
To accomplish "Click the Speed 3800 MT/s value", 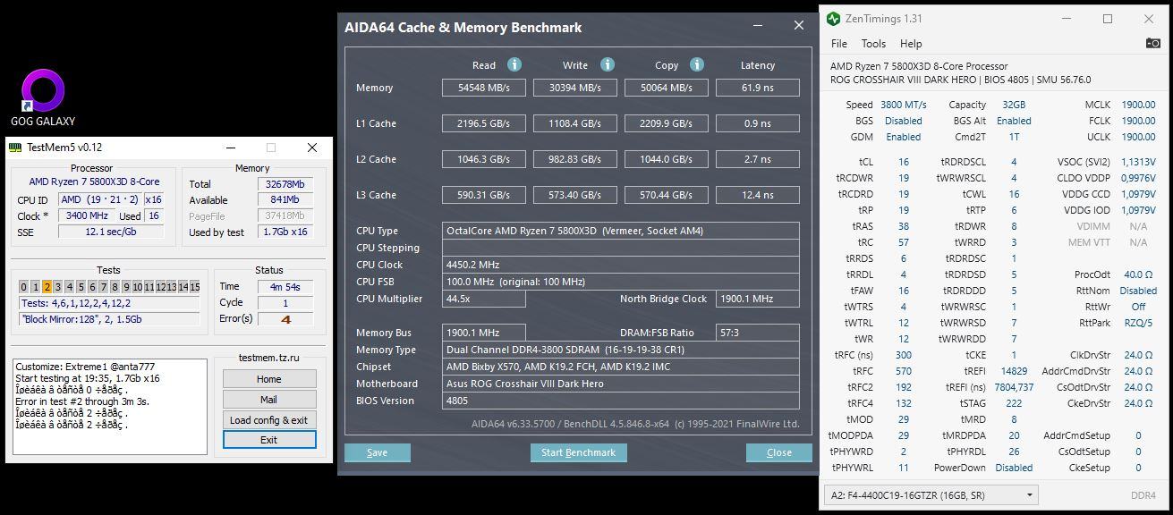I will [x=903, y=105].
